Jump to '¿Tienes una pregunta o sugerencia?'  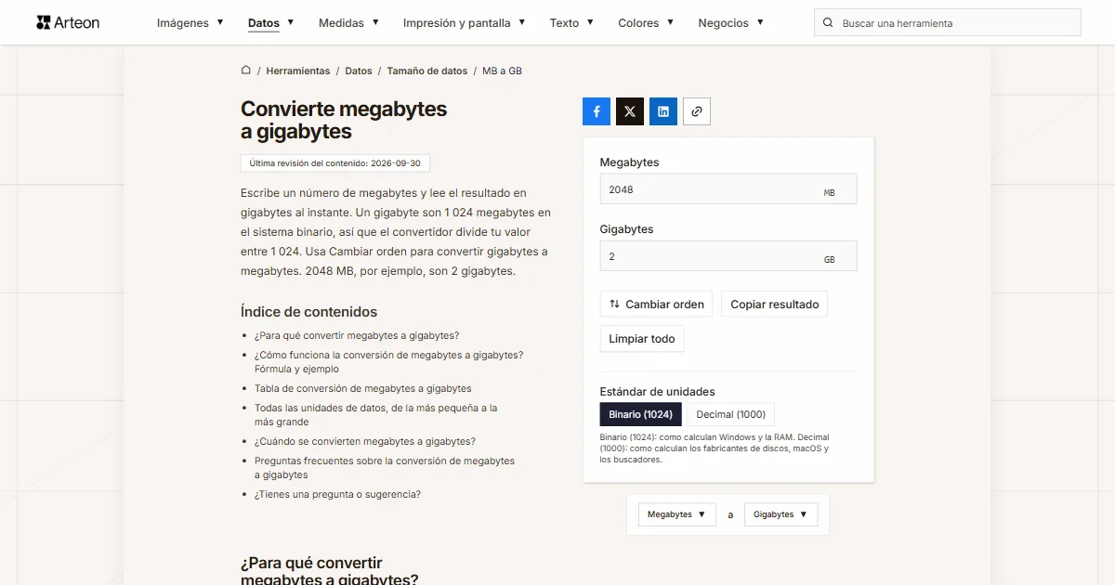337,495
